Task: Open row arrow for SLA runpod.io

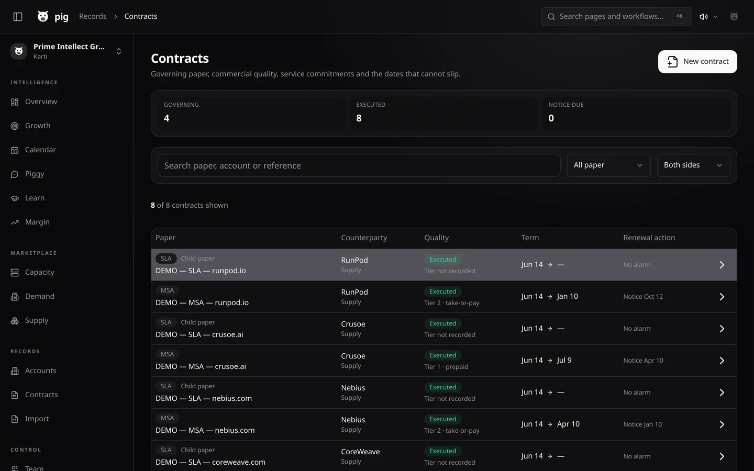Action: (722, 265)
